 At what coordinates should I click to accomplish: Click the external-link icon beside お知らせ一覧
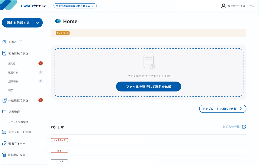(244, 126)
